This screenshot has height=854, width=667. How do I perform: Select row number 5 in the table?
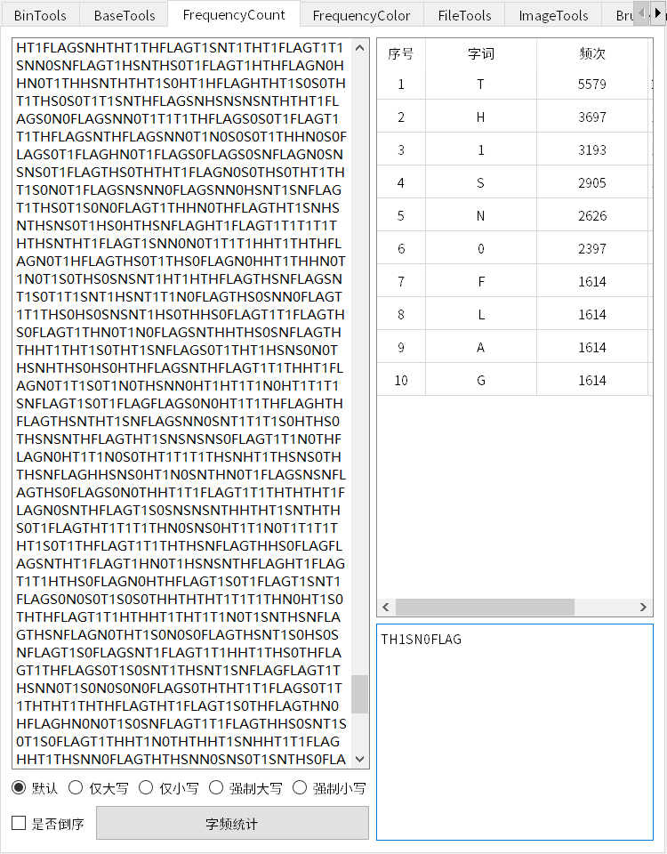pos(401,215)
